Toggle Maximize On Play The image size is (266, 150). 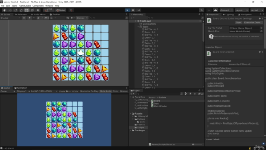89,91
